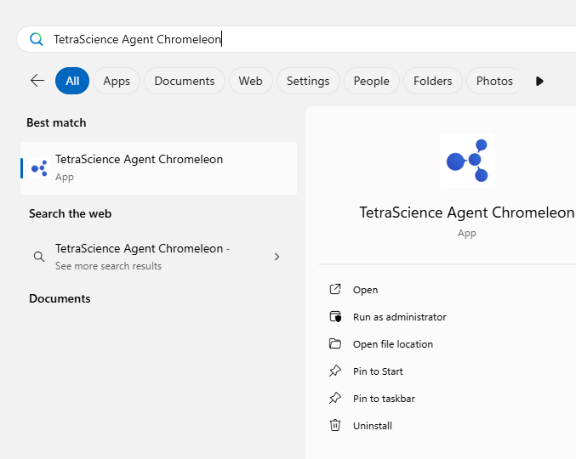Screen dimensions: 576x459
Task: Choose Uninstall for the app
Action: point(372,426)
